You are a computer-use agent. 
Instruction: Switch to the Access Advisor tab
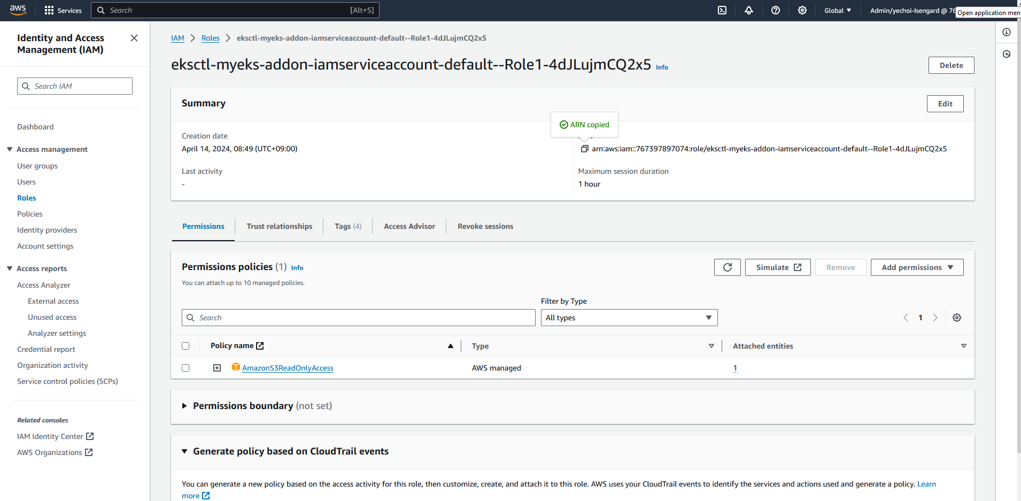coord(409,226)
